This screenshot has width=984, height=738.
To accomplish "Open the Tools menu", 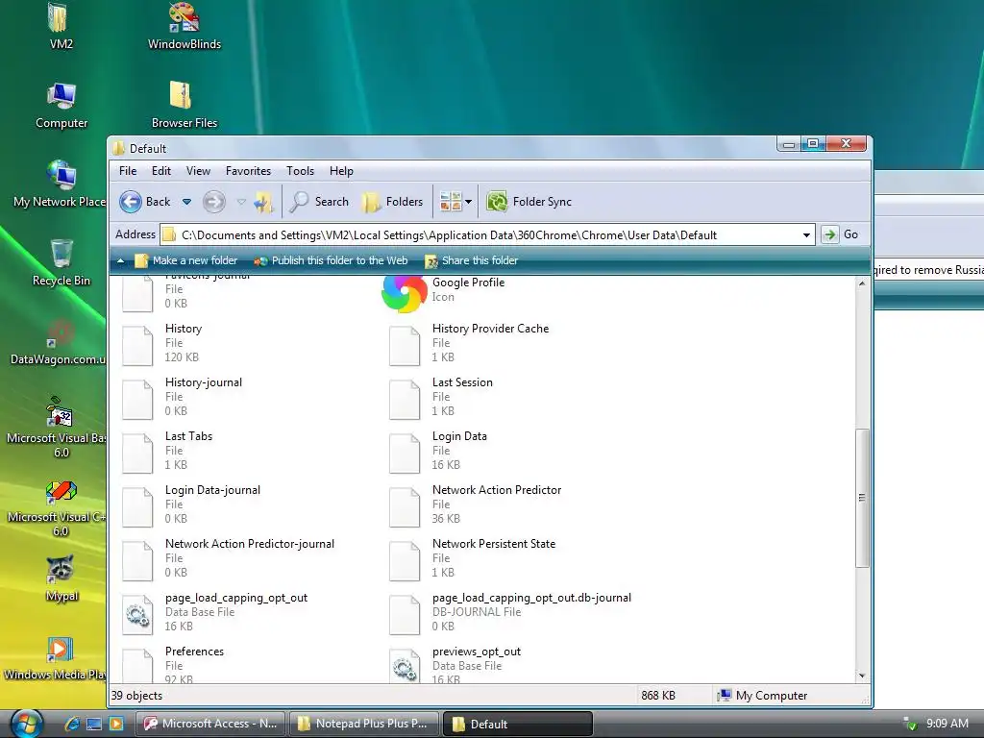I will (301, 171).
